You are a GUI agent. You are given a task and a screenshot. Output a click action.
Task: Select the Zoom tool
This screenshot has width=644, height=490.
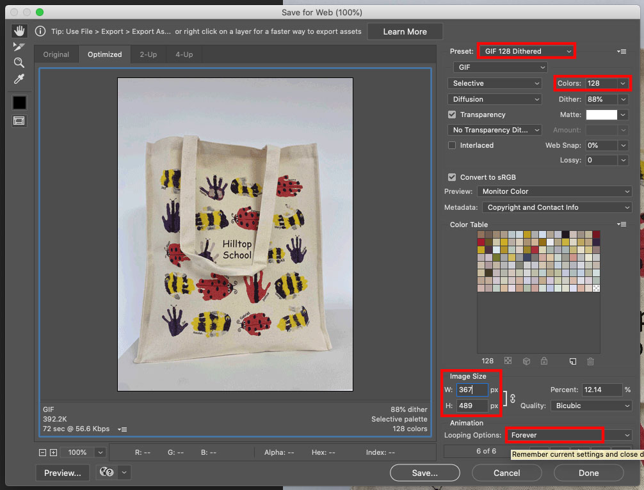pyautogui.click(x=19, y=63)
